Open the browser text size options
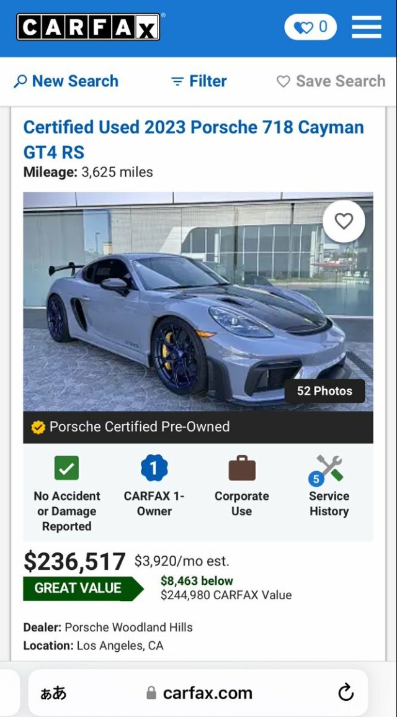Image resolution: width=397 pixels, height=717 pixels. 53,693
